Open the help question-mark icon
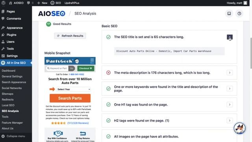Image resolution: width=252 pixels, height=142 pixels. coord(239,13)
